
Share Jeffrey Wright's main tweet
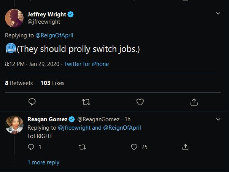194,102
